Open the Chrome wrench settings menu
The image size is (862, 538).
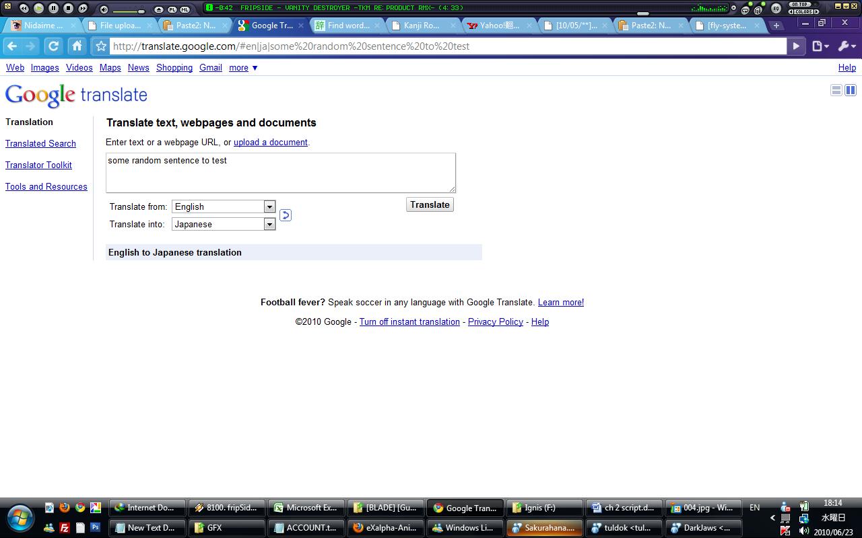tap(847, 46)
